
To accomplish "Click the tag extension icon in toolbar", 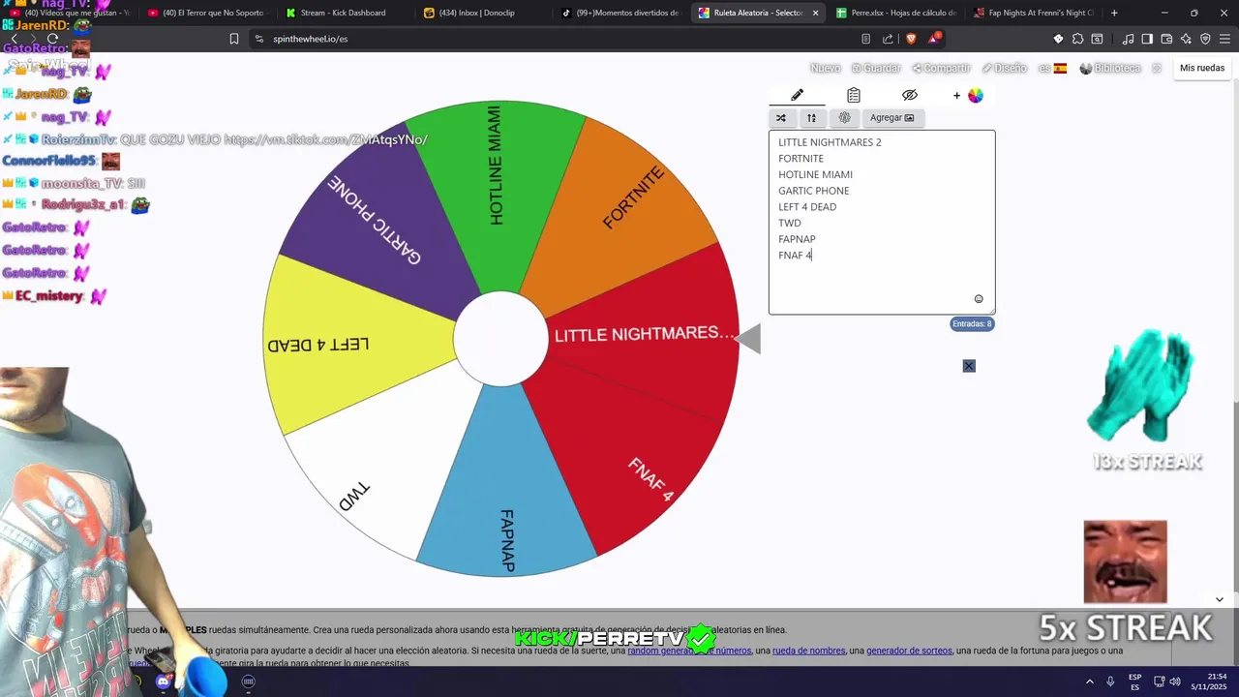I will point(1058,39).
